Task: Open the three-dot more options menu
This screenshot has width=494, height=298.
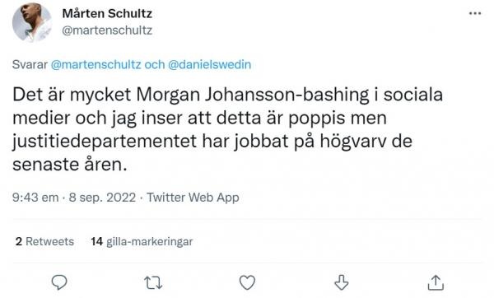Action: [475, 13]
